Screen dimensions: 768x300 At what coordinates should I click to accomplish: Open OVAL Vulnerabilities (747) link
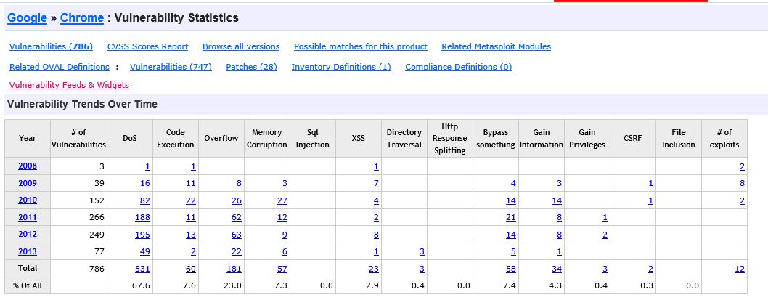click(171, 67)
